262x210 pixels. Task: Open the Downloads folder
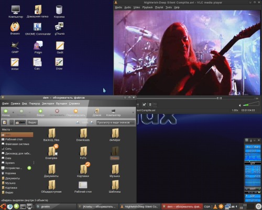83,134
